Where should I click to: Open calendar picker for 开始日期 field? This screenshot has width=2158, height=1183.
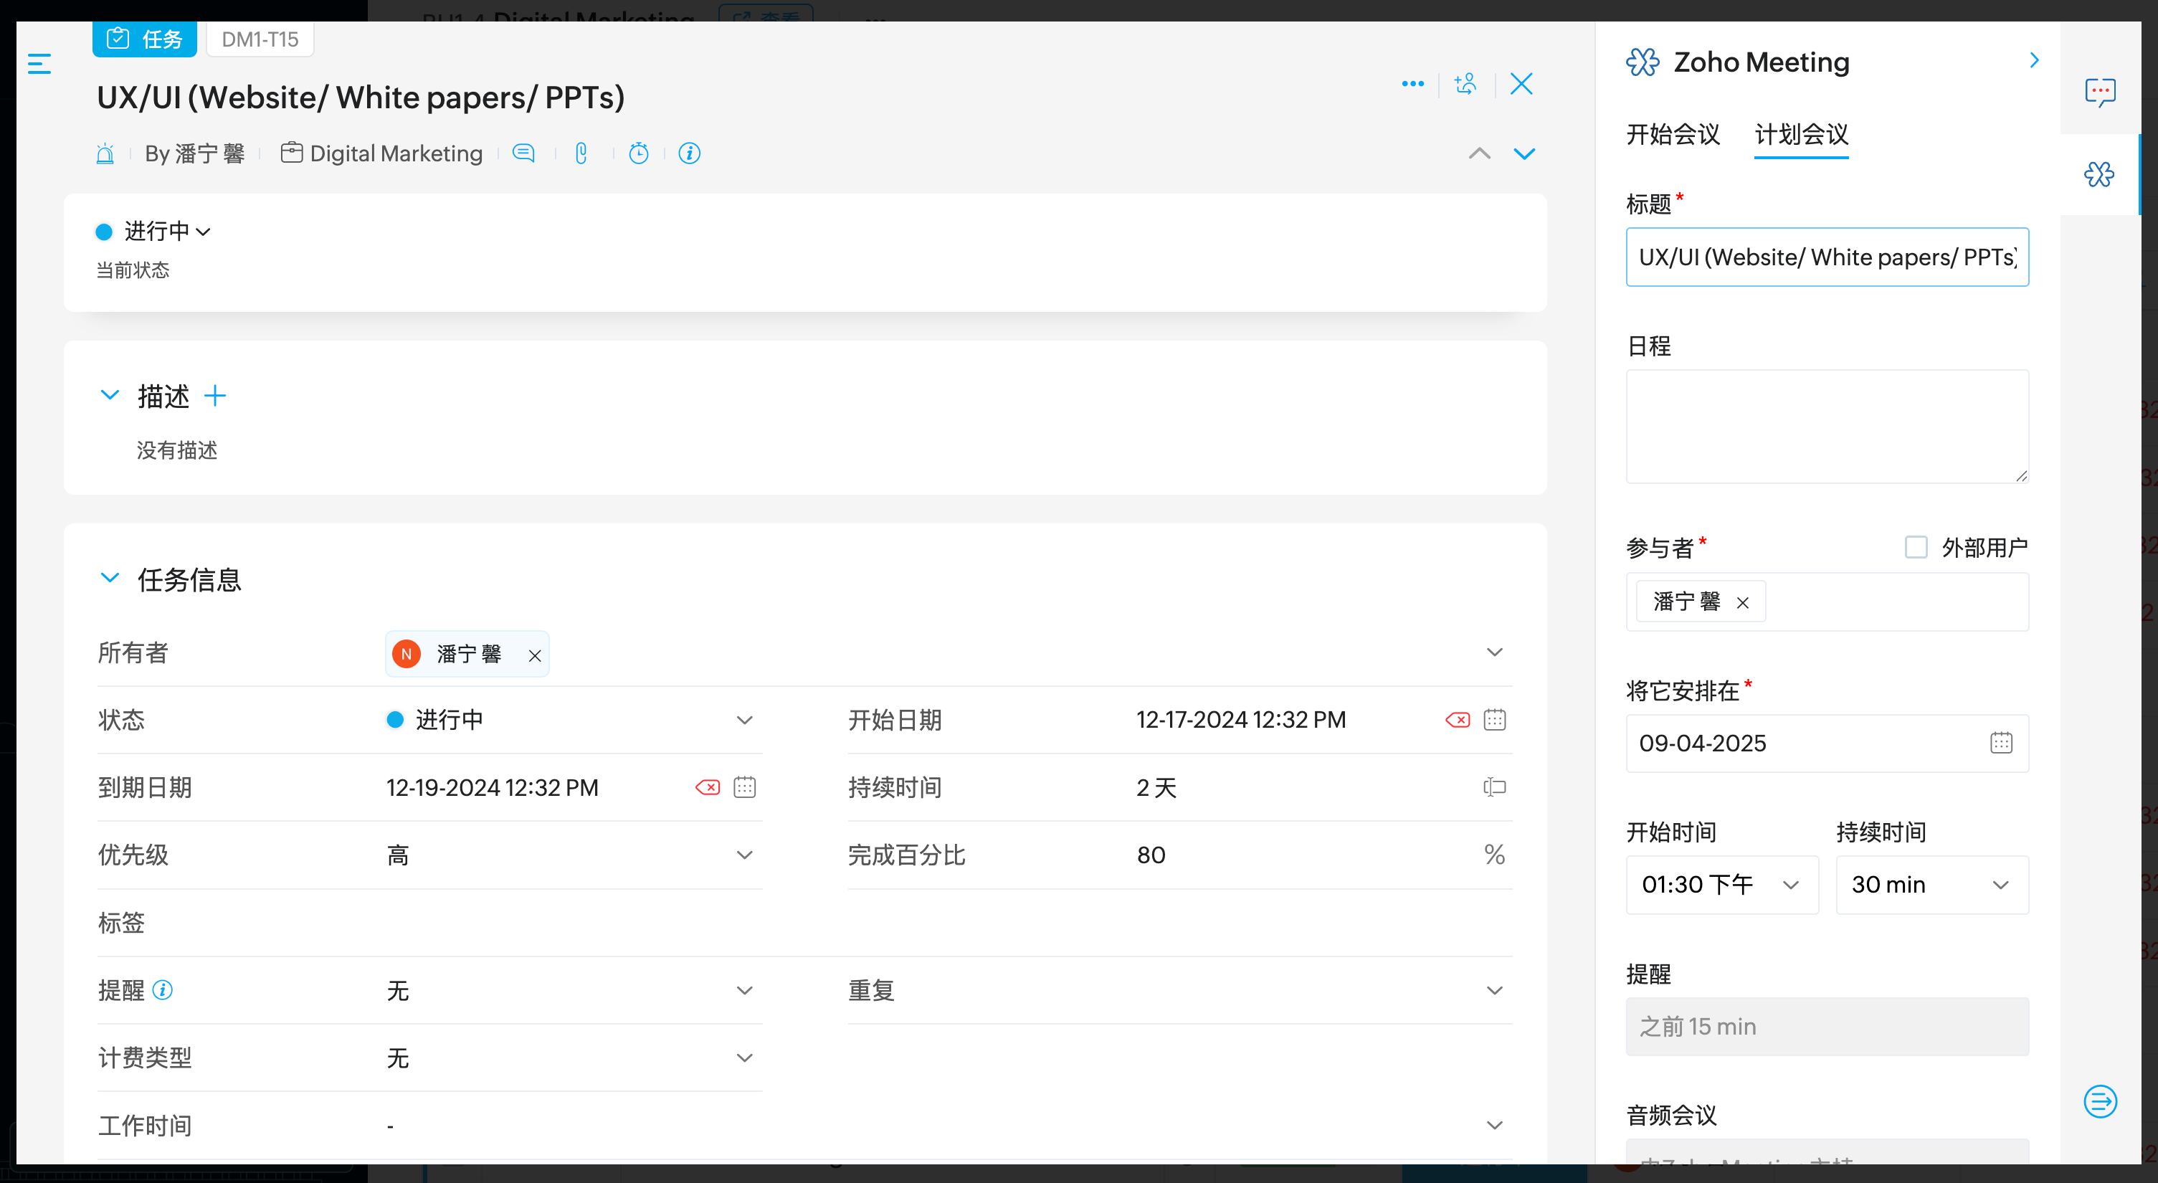[1495, 720]
